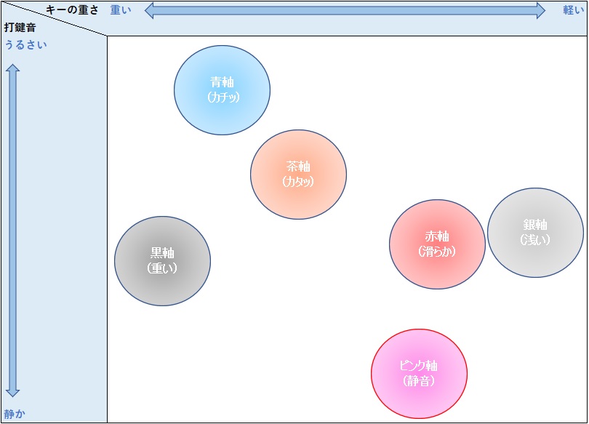Image resolution: width=589 pixels, height=424 pixels.
Task: Click the 重い label in the header
Action: pyautogui.click(x=121, y=10)
